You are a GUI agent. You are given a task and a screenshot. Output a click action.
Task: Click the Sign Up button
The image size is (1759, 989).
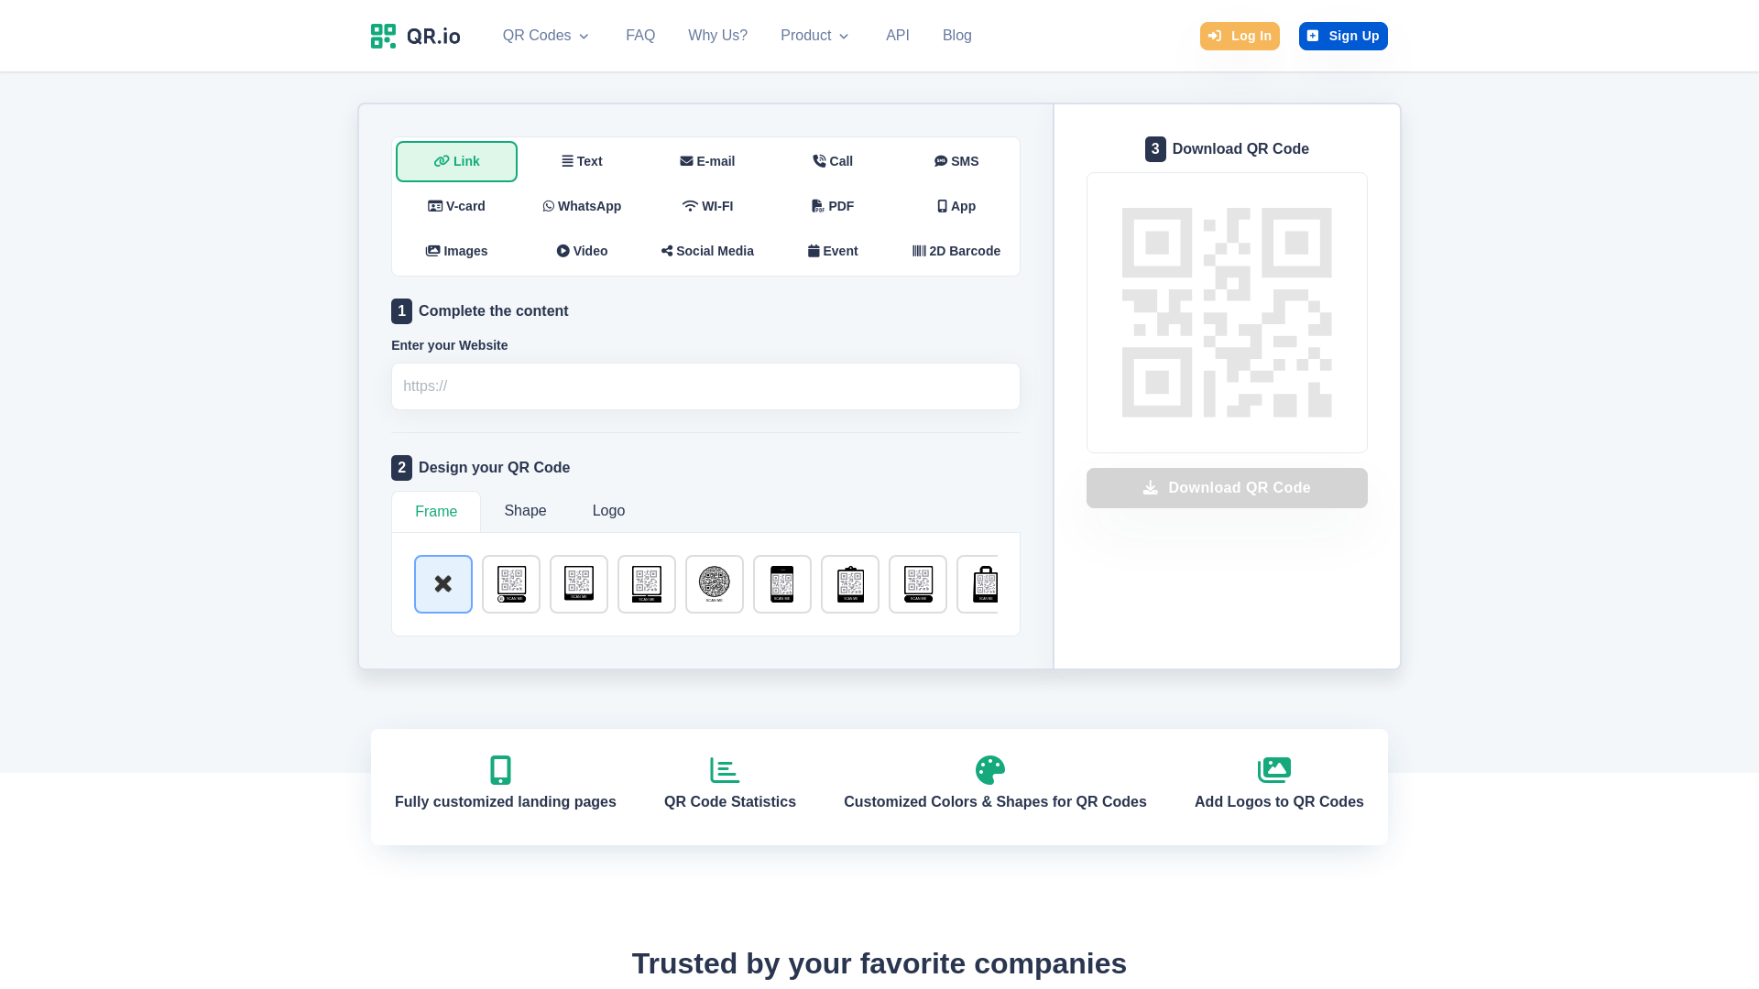1343,36
